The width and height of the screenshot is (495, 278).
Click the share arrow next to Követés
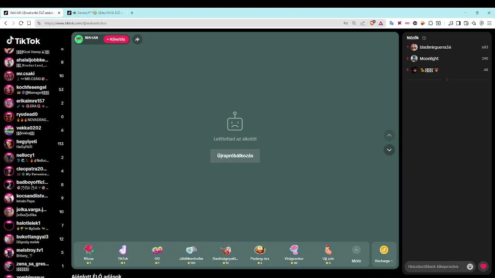(137, 39)
